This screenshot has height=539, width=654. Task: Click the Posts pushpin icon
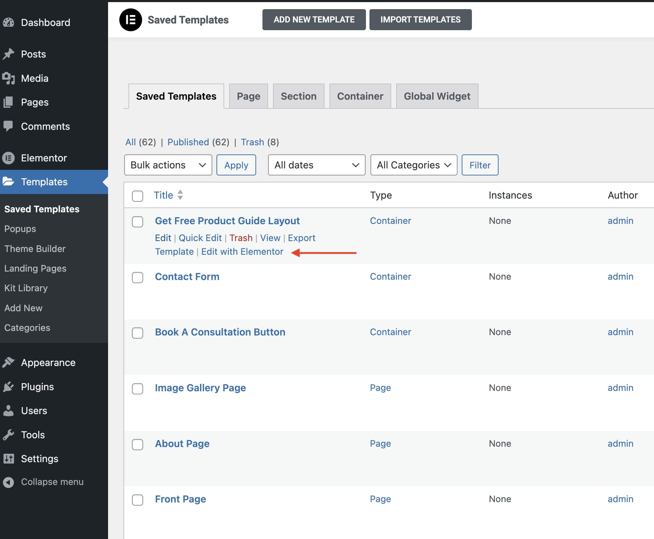[x=8, y=54]
